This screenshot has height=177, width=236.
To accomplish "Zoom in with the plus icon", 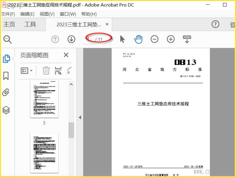I will click(x=171, y=39).
